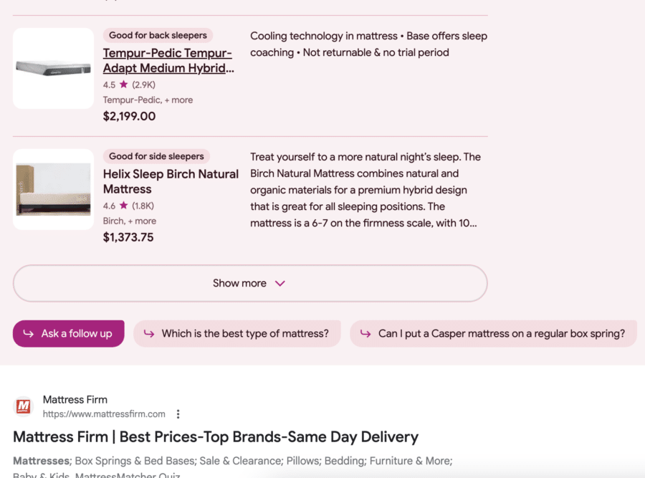Viewport: 645px width, 478px height.
Task: Click the 'Birch, + more' sellers text
Action: tap(130, 221)
